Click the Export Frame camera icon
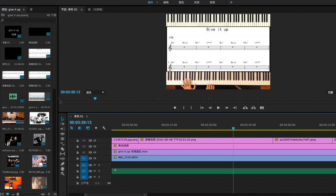 click(x=262, y=108)
